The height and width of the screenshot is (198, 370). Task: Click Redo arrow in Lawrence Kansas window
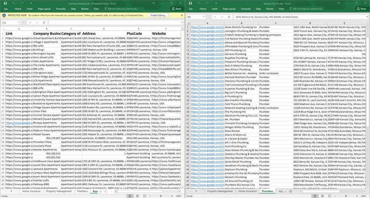tap(22, 3)
